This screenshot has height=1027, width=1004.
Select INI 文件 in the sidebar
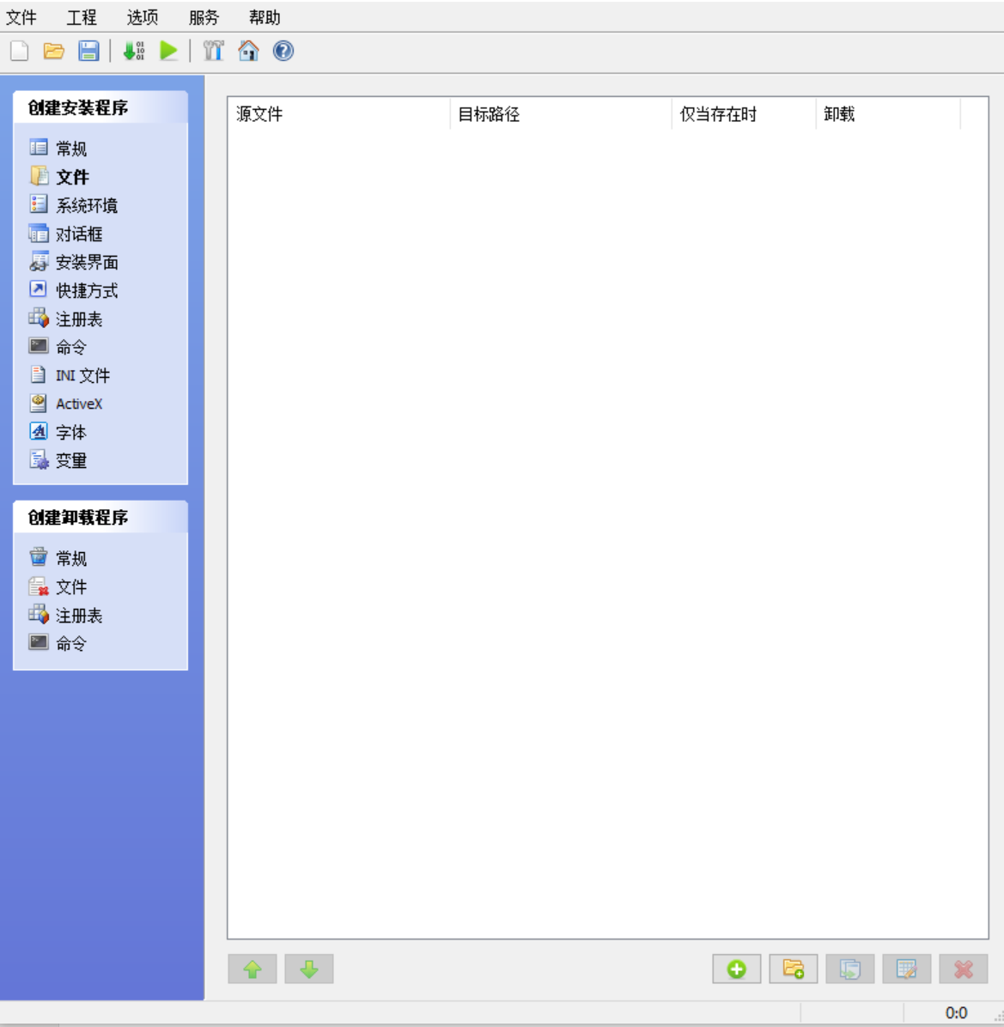point(70,375)
